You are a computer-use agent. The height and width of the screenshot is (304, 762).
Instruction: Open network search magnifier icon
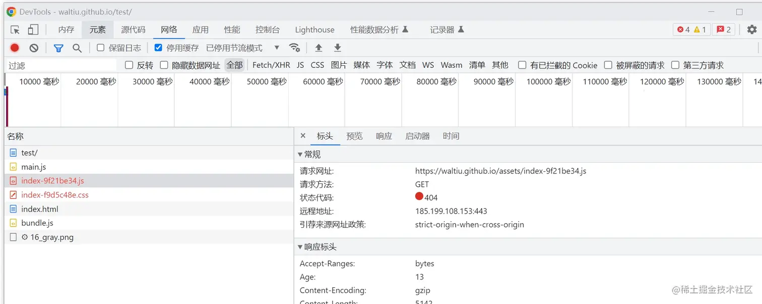77,48
